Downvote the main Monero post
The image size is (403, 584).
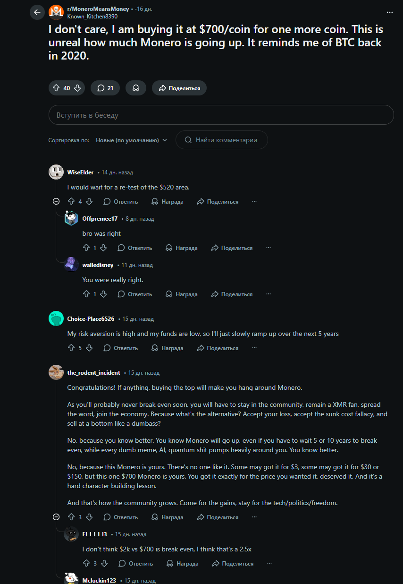77,88
